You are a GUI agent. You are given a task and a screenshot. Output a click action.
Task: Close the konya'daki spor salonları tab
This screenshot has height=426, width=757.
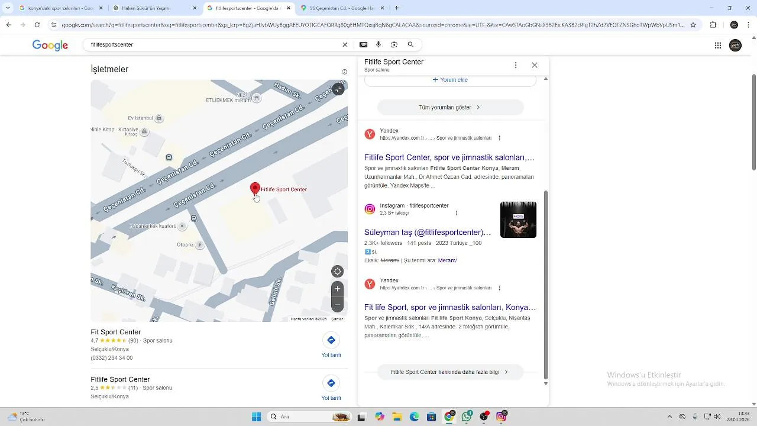(101, 8)
